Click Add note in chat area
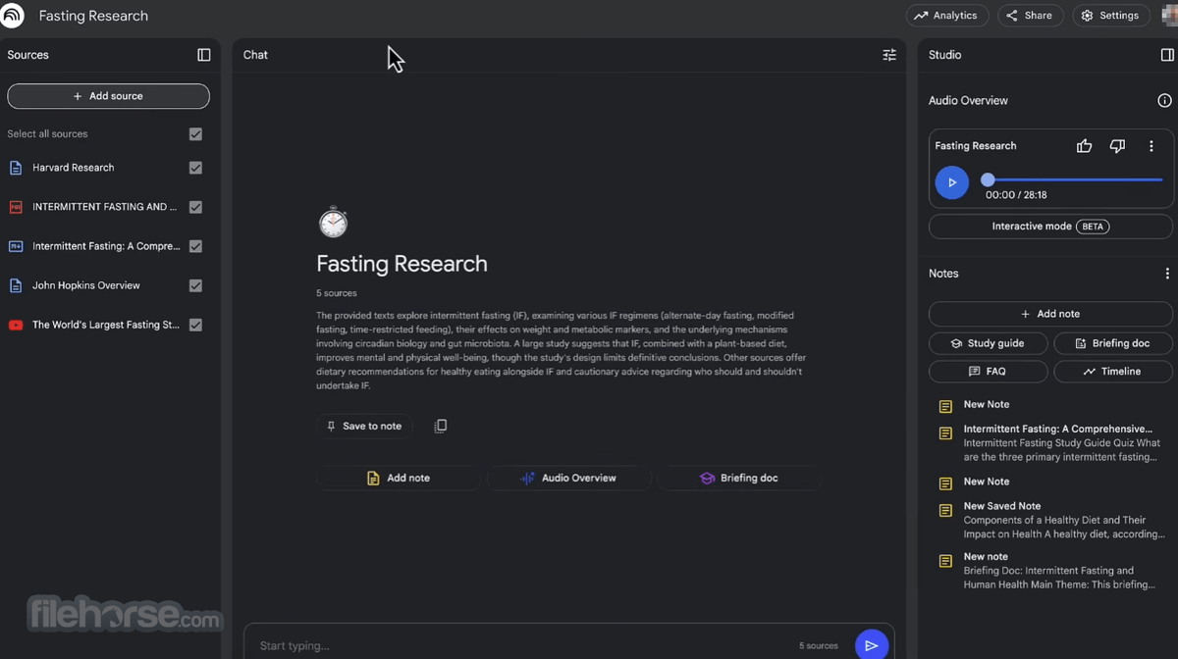 398,478
